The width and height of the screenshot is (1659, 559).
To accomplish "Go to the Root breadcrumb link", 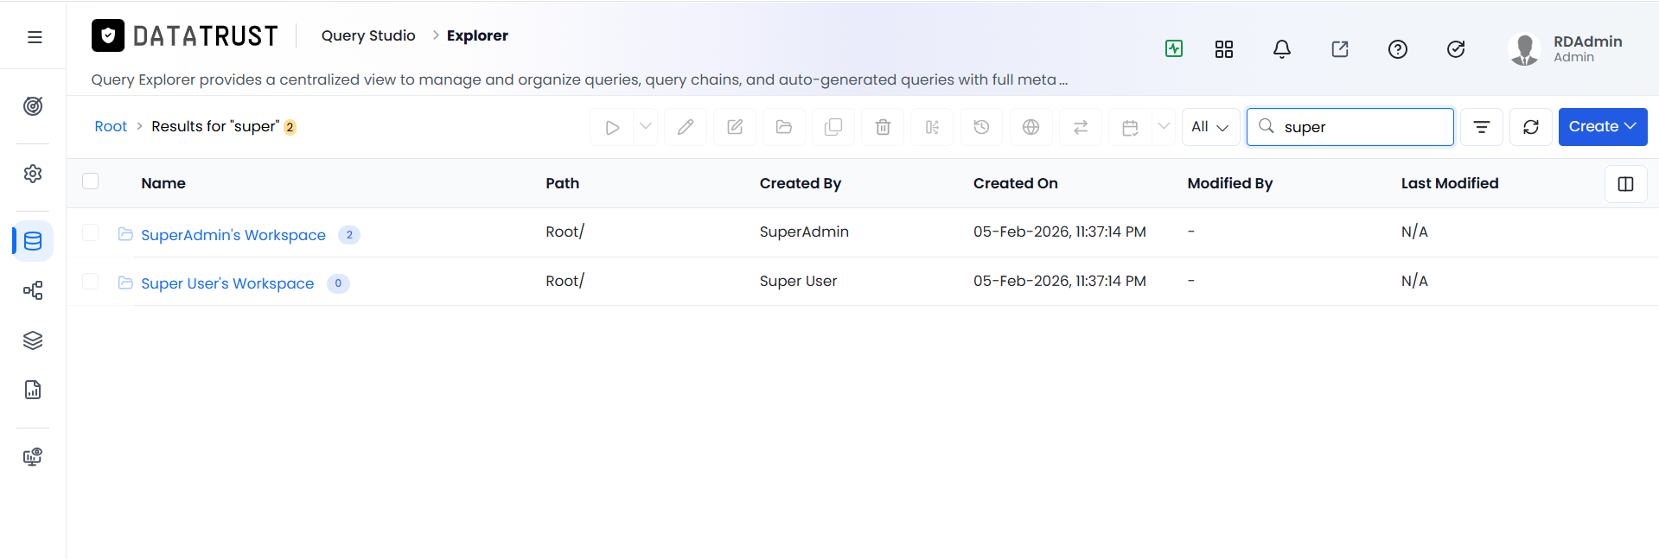I will point(111,126).
